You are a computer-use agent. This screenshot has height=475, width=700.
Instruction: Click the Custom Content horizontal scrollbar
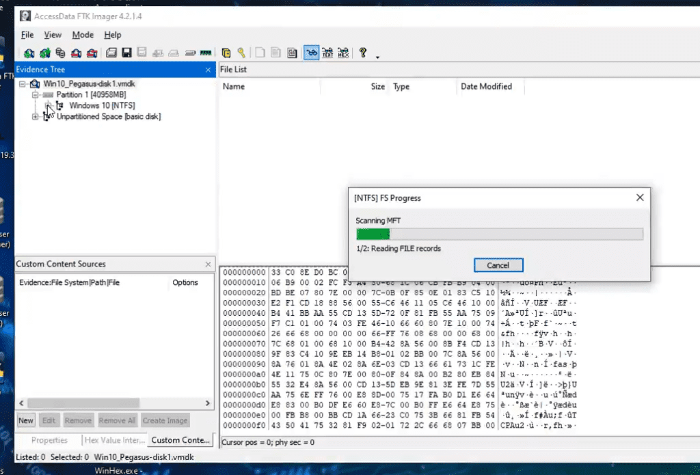coord(115,403)
